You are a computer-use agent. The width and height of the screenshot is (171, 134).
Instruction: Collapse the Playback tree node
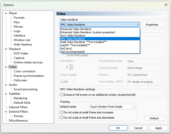[6, 49]
